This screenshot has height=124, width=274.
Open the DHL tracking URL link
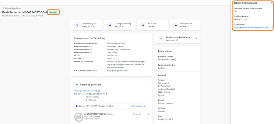[x=251, y=27]
